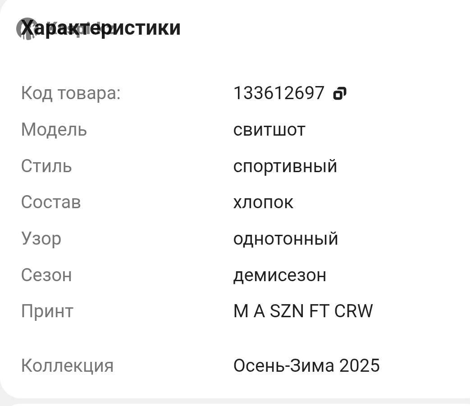
Task: Click the Узор label
Action: pyautogui.click(x=41, y=238)
